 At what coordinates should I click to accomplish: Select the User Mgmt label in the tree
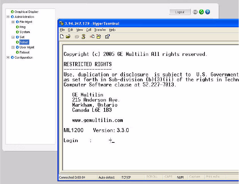pos(27,47)
